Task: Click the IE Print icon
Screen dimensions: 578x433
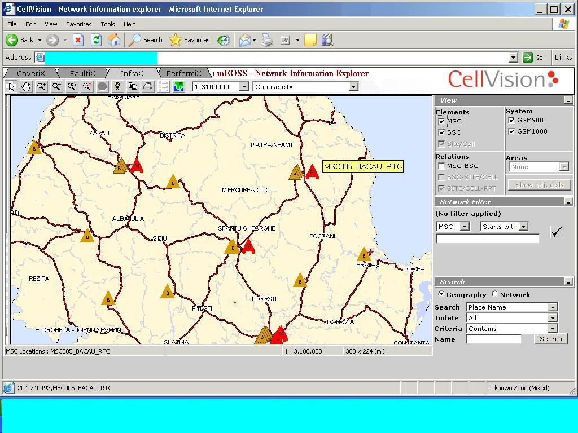Action: tap(267, 40)
